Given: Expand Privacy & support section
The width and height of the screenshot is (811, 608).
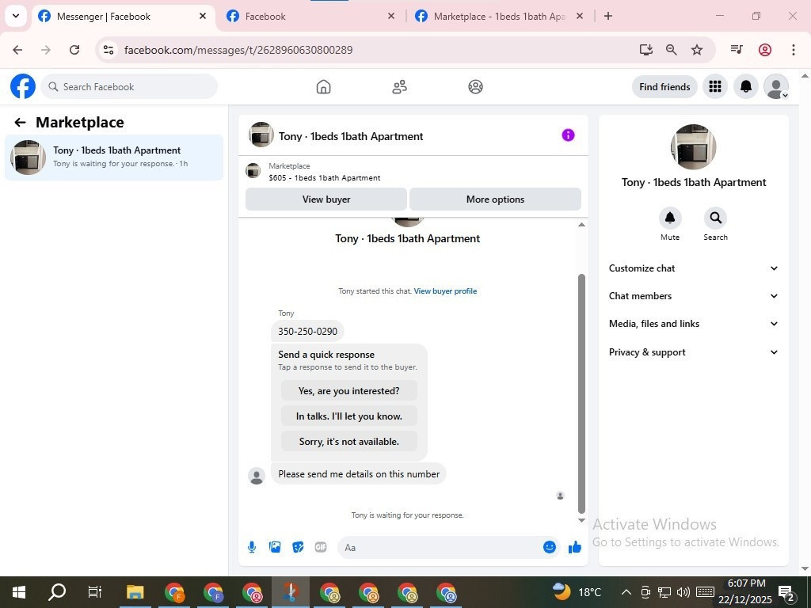Looking at the screenshot, I should [693, 352].
